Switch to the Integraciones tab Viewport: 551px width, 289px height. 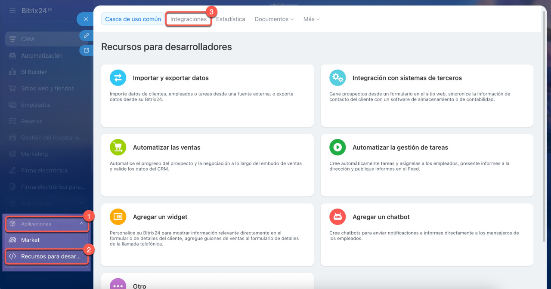pos(188,19)
